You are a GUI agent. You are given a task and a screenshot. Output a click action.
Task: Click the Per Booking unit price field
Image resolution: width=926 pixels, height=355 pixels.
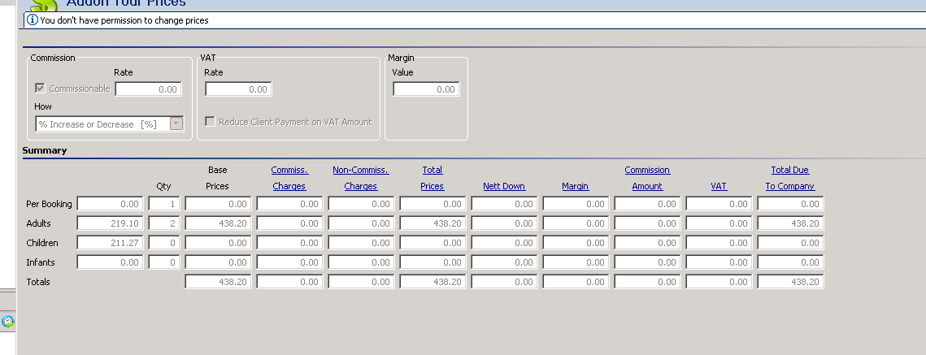pyautogui.click(x=110, y=204)
